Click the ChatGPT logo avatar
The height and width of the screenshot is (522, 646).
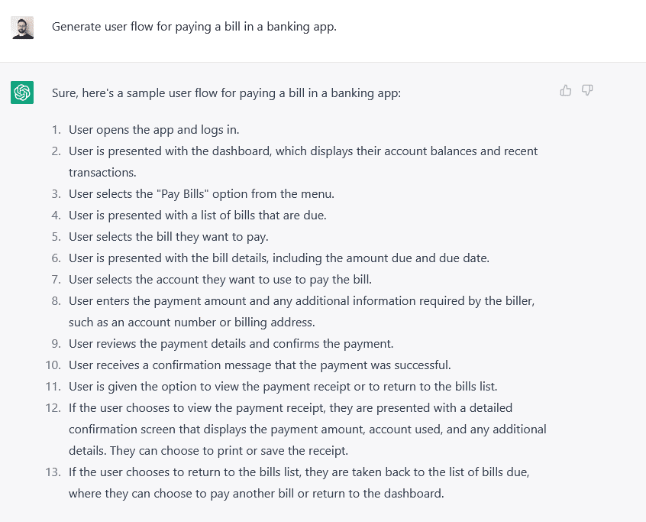pos(22,92)
